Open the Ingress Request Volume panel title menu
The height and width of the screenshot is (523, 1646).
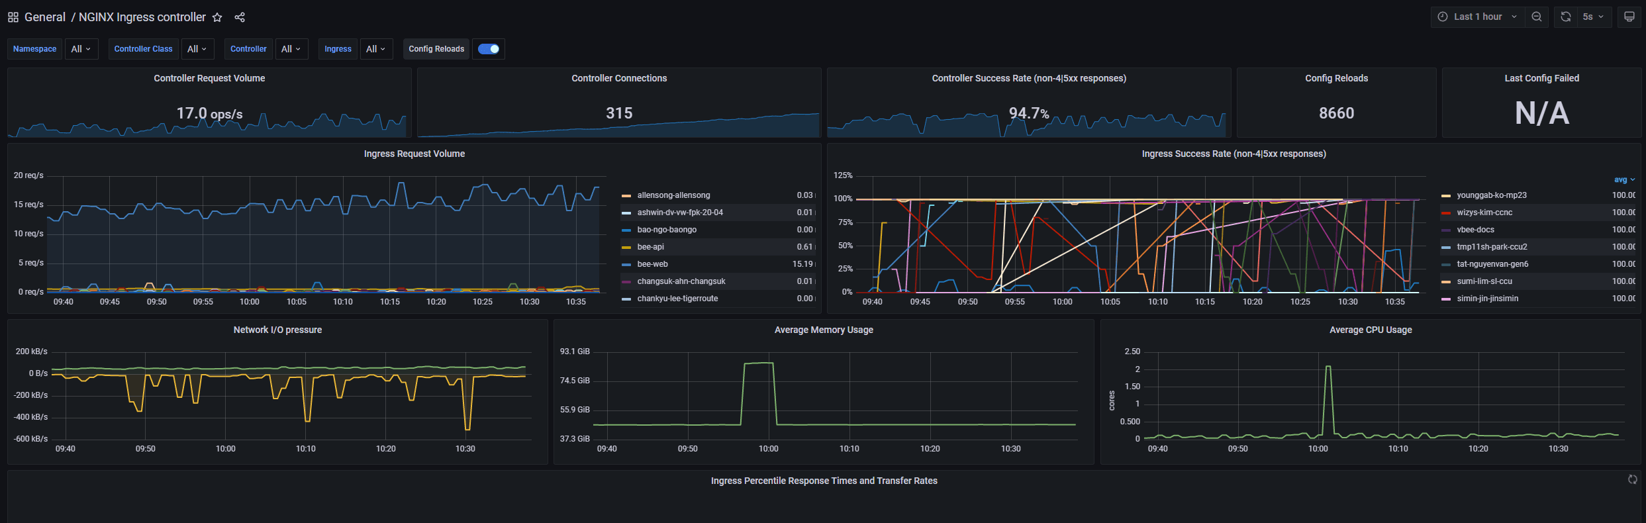coord(414,154)
